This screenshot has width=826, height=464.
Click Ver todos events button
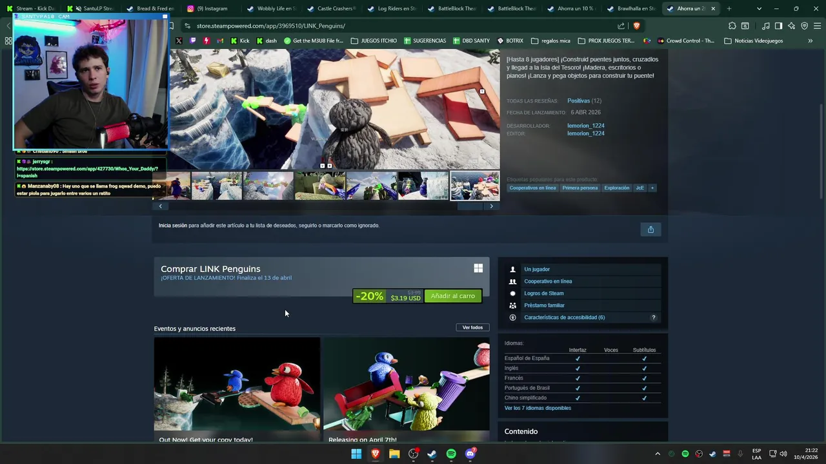(472, 327)
